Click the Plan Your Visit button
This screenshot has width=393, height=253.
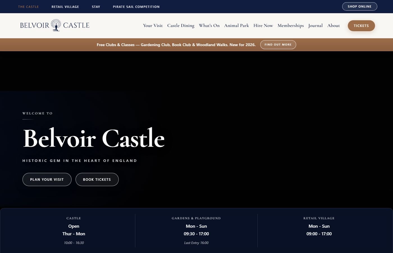(x=47, y=179)
